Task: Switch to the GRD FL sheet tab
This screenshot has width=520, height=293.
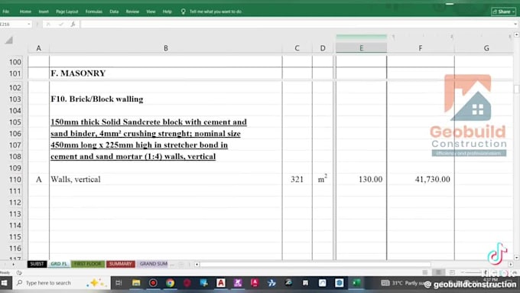Action: coord(59,264)
